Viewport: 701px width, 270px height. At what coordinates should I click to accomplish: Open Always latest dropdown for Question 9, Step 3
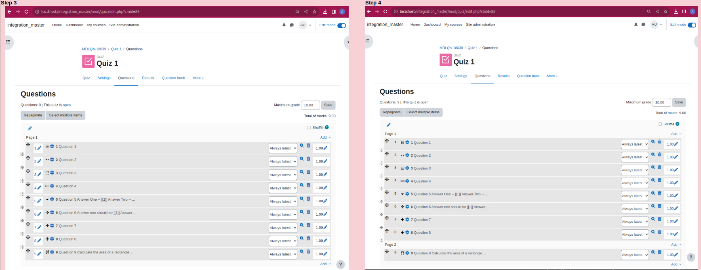point(283,254)
